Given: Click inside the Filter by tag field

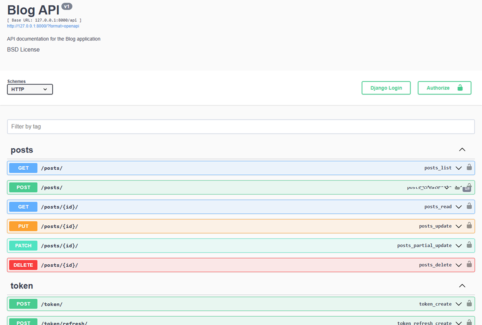Looking at the screenshot, I should 241,126.
